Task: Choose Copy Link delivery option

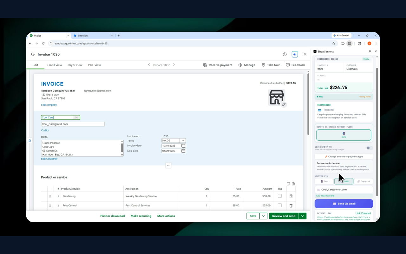Action: pyautogui.click(x=363, y=181)
